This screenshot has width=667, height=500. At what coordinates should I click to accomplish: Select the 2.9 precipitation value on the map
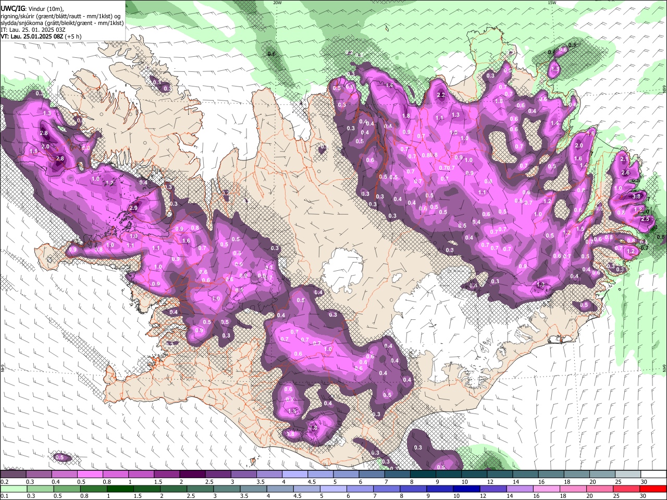coord(133,208)
